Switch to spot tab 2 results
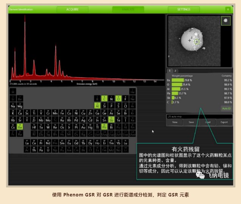 click(175, 70)
